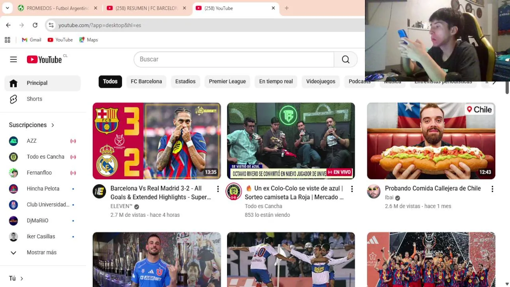This screenshot has height=287, width=510.
Task: Select the Estadios filter chip
Action: coord(185,81)
